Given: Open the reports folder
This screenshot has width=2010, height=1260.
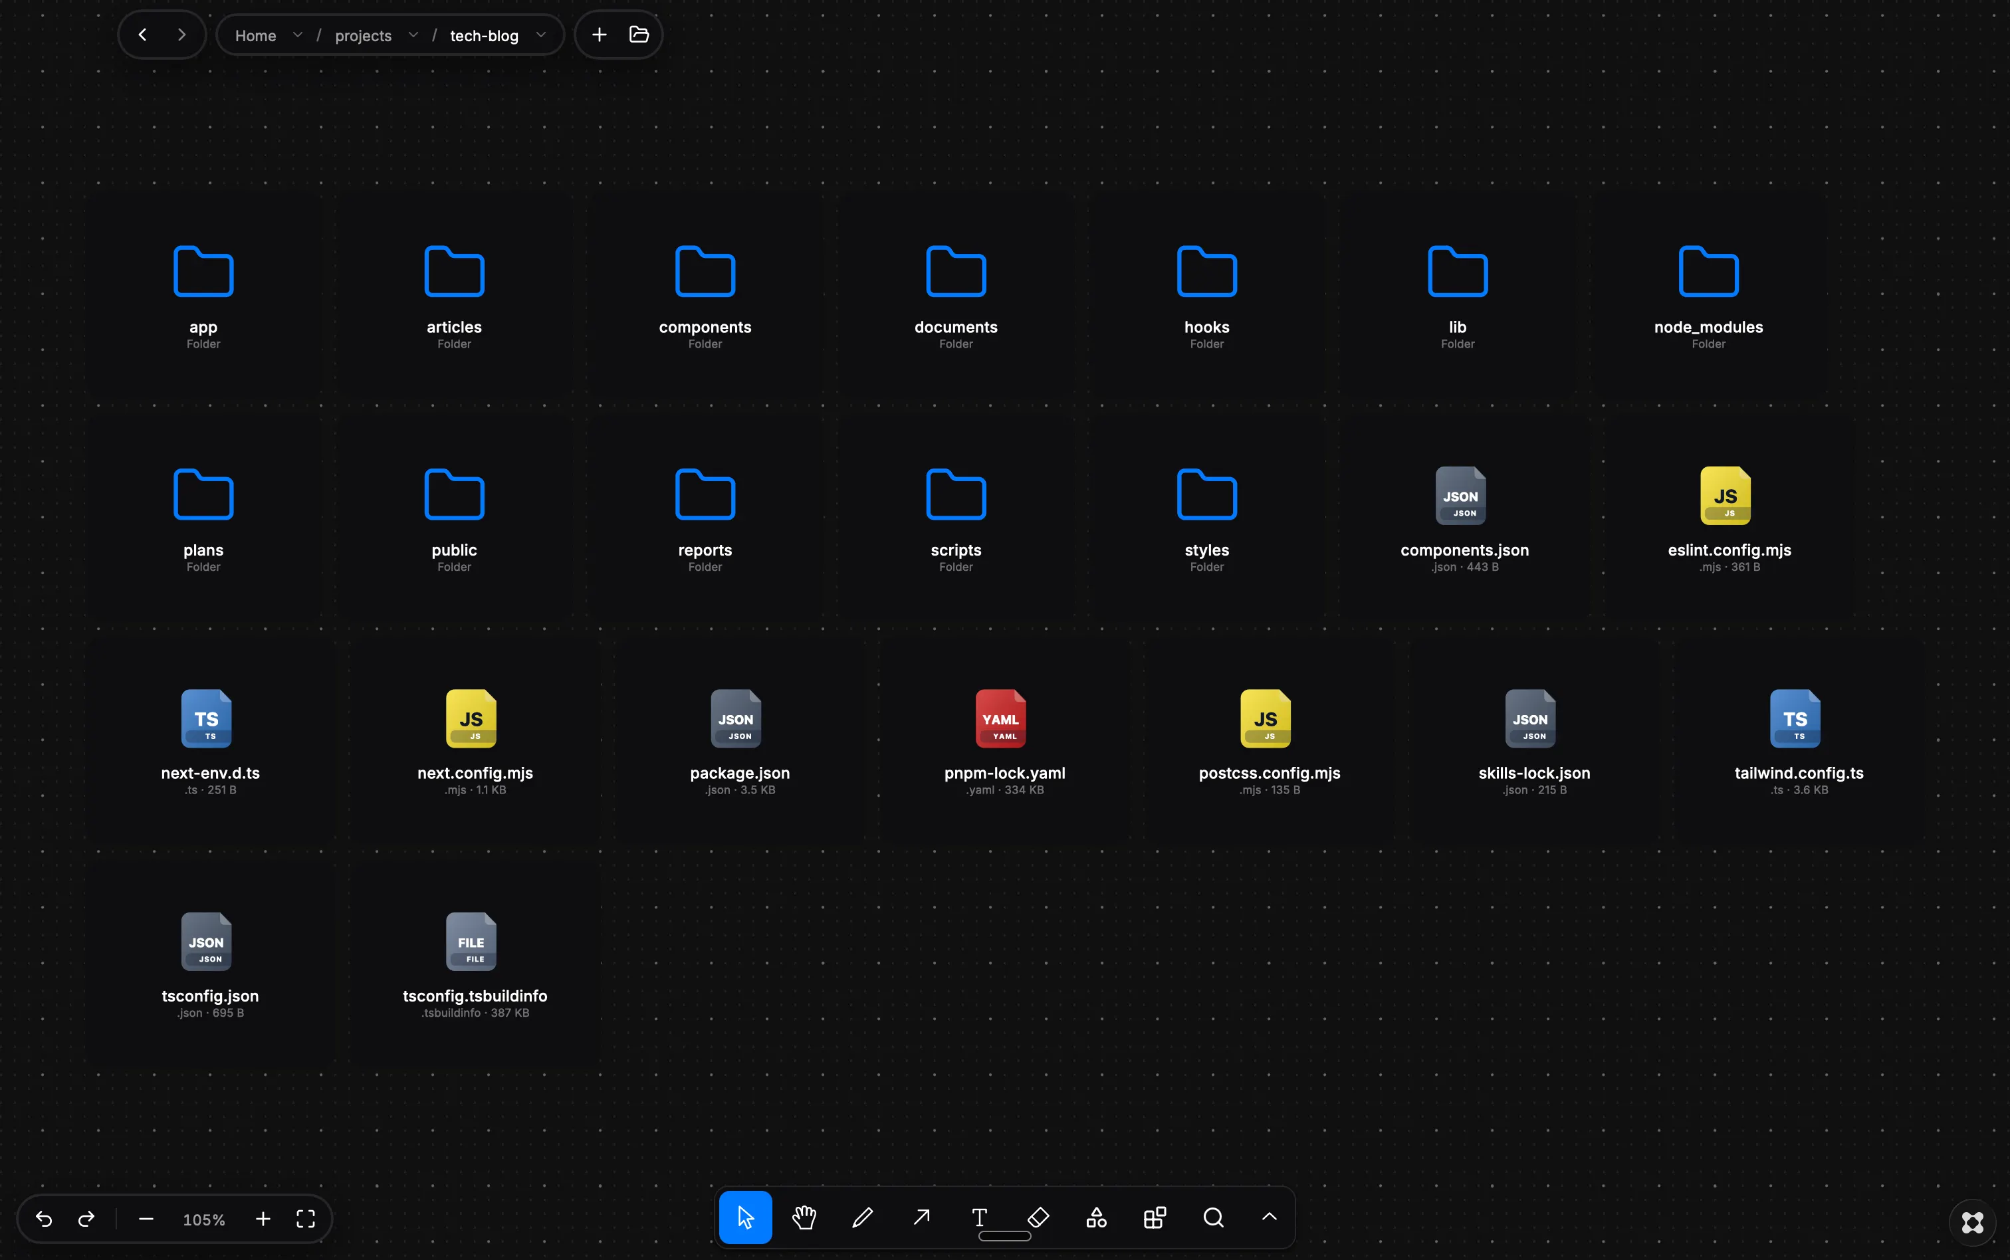Looking at the screenshot, I should (x=705, y=520).
